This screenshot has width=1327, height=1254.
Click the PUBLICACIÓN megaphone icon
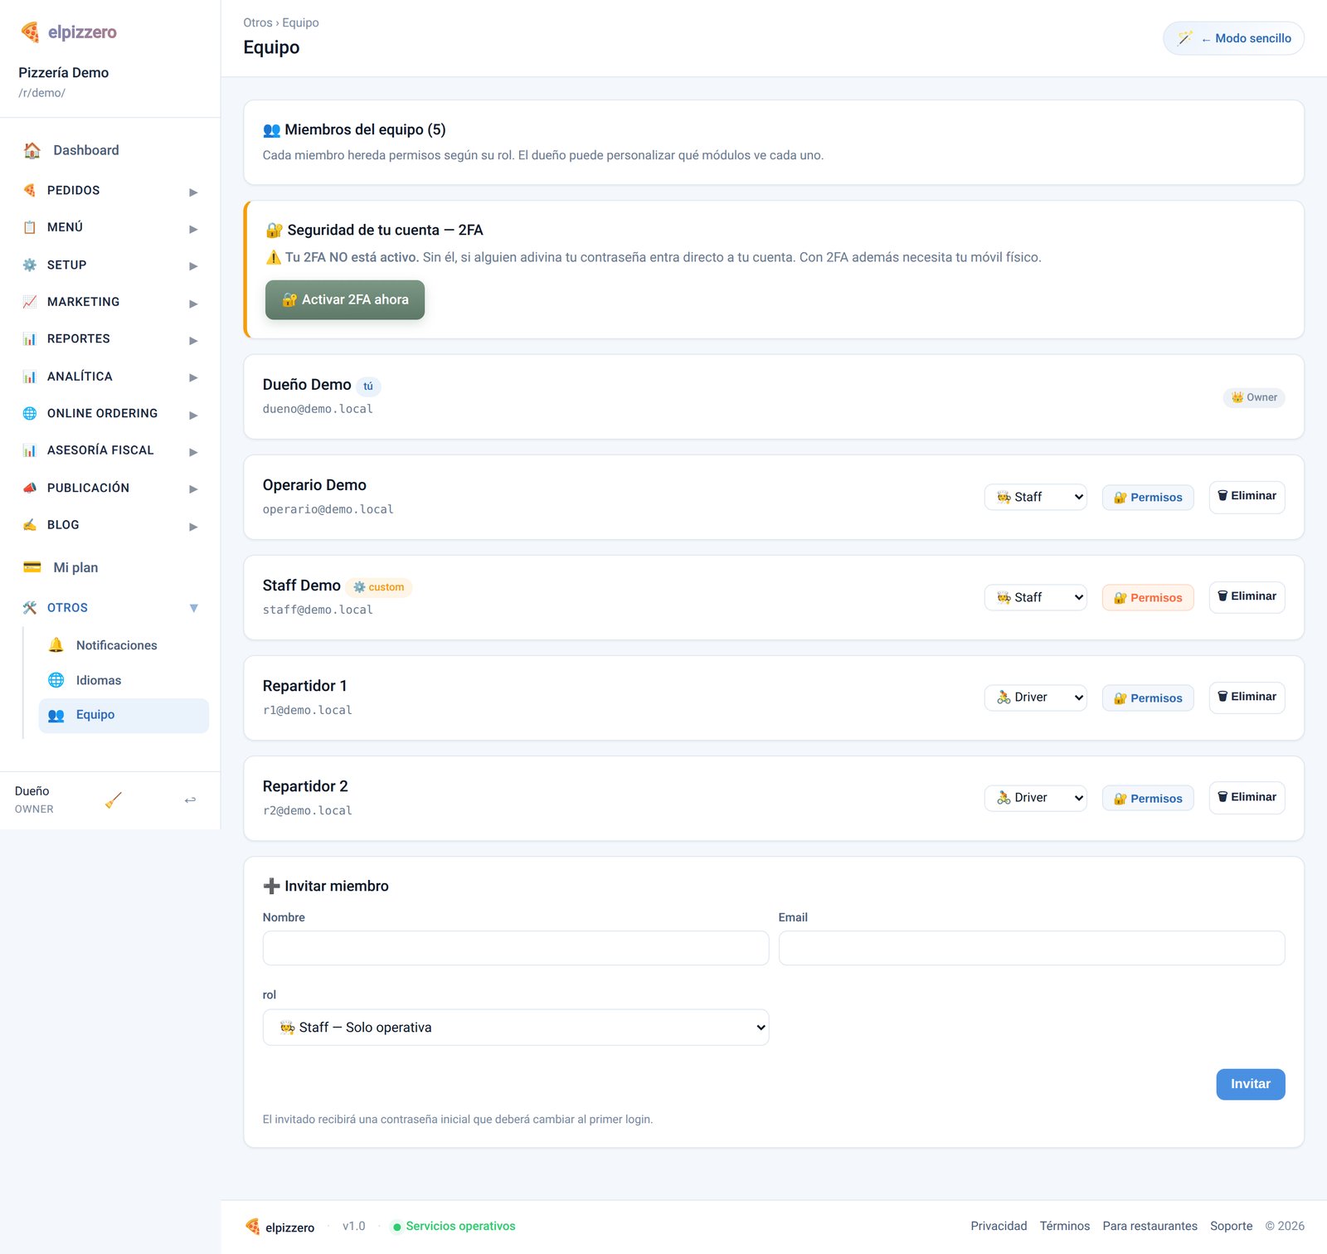tap(30, 488)
